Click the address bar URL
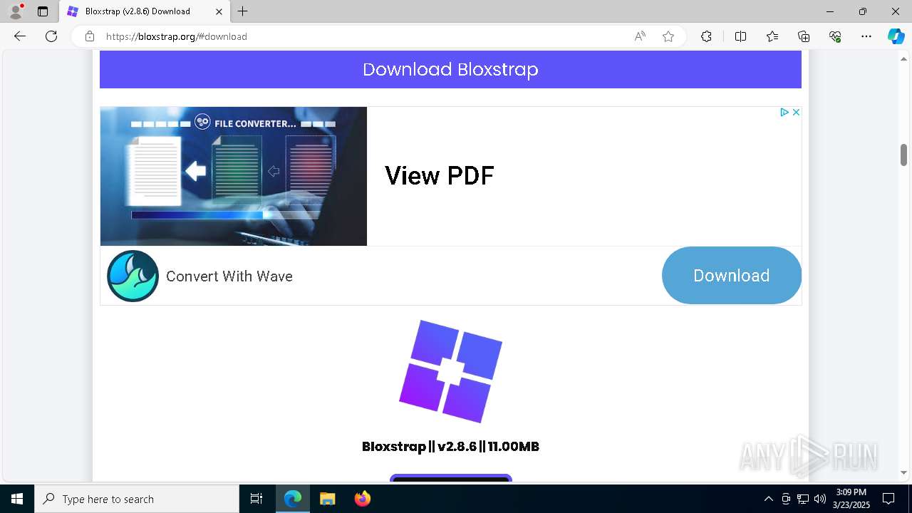The image size is (912, 513). pos(177,36)
